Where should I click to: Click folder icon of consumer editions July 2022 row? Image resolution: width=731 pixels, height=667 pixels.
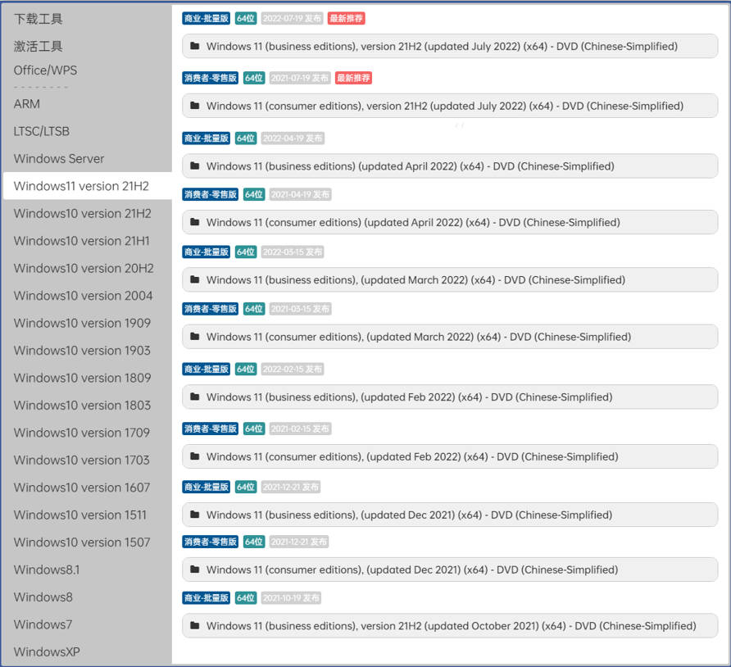coord(195,106)
